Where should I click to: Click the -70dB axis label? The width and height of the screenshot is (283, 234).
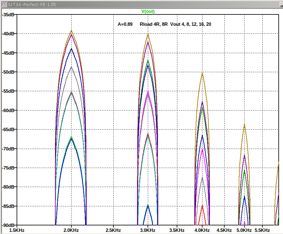[x=8, y=149]
